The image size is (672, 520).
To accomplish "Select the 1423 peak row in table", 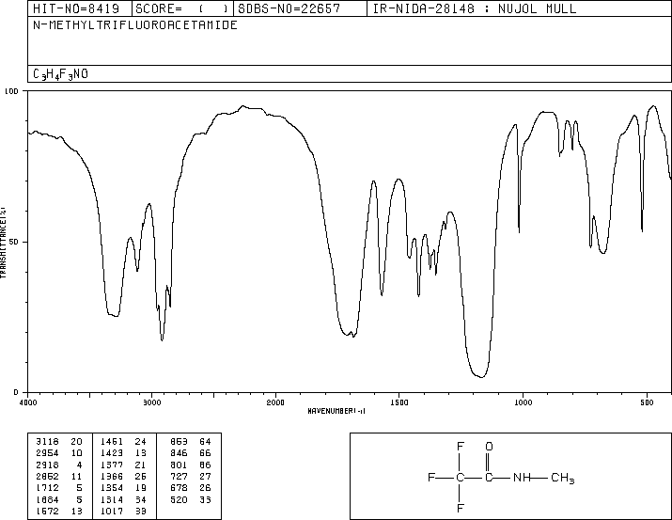I will pos(123,453).
